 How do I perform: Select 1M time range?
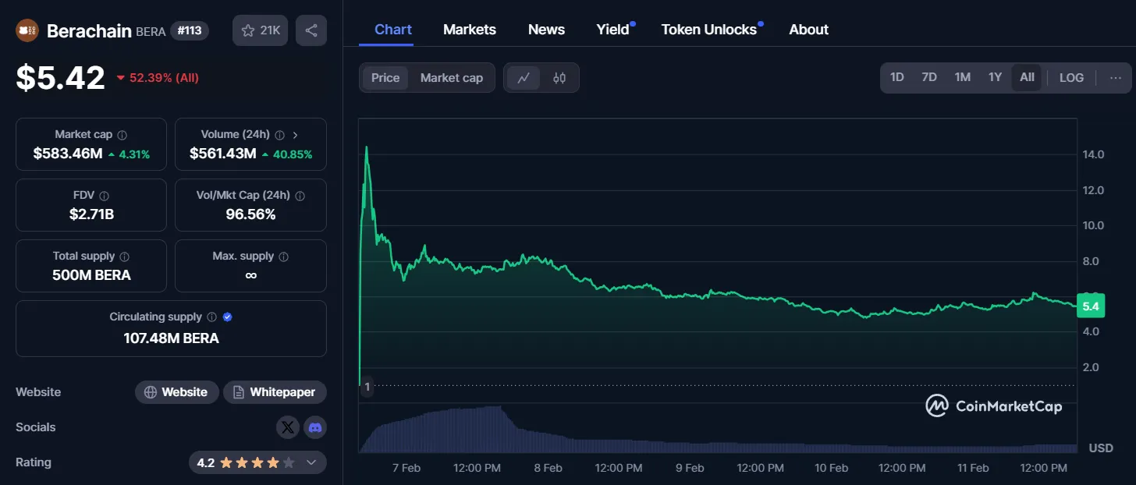(963, 77)
